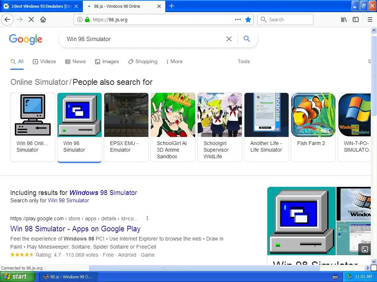The height and width of the screenshot is (282, 377).
Task: Open the WIN-7-PO-SIMULATOR card
Action: pyautogui.click(x=355, y=127)
